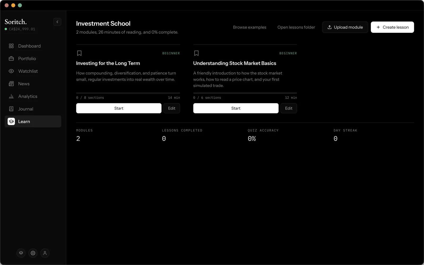Open lessons folder link
Image resolution: width=424 pixels, height=265 pixels.
pos(296,27)
